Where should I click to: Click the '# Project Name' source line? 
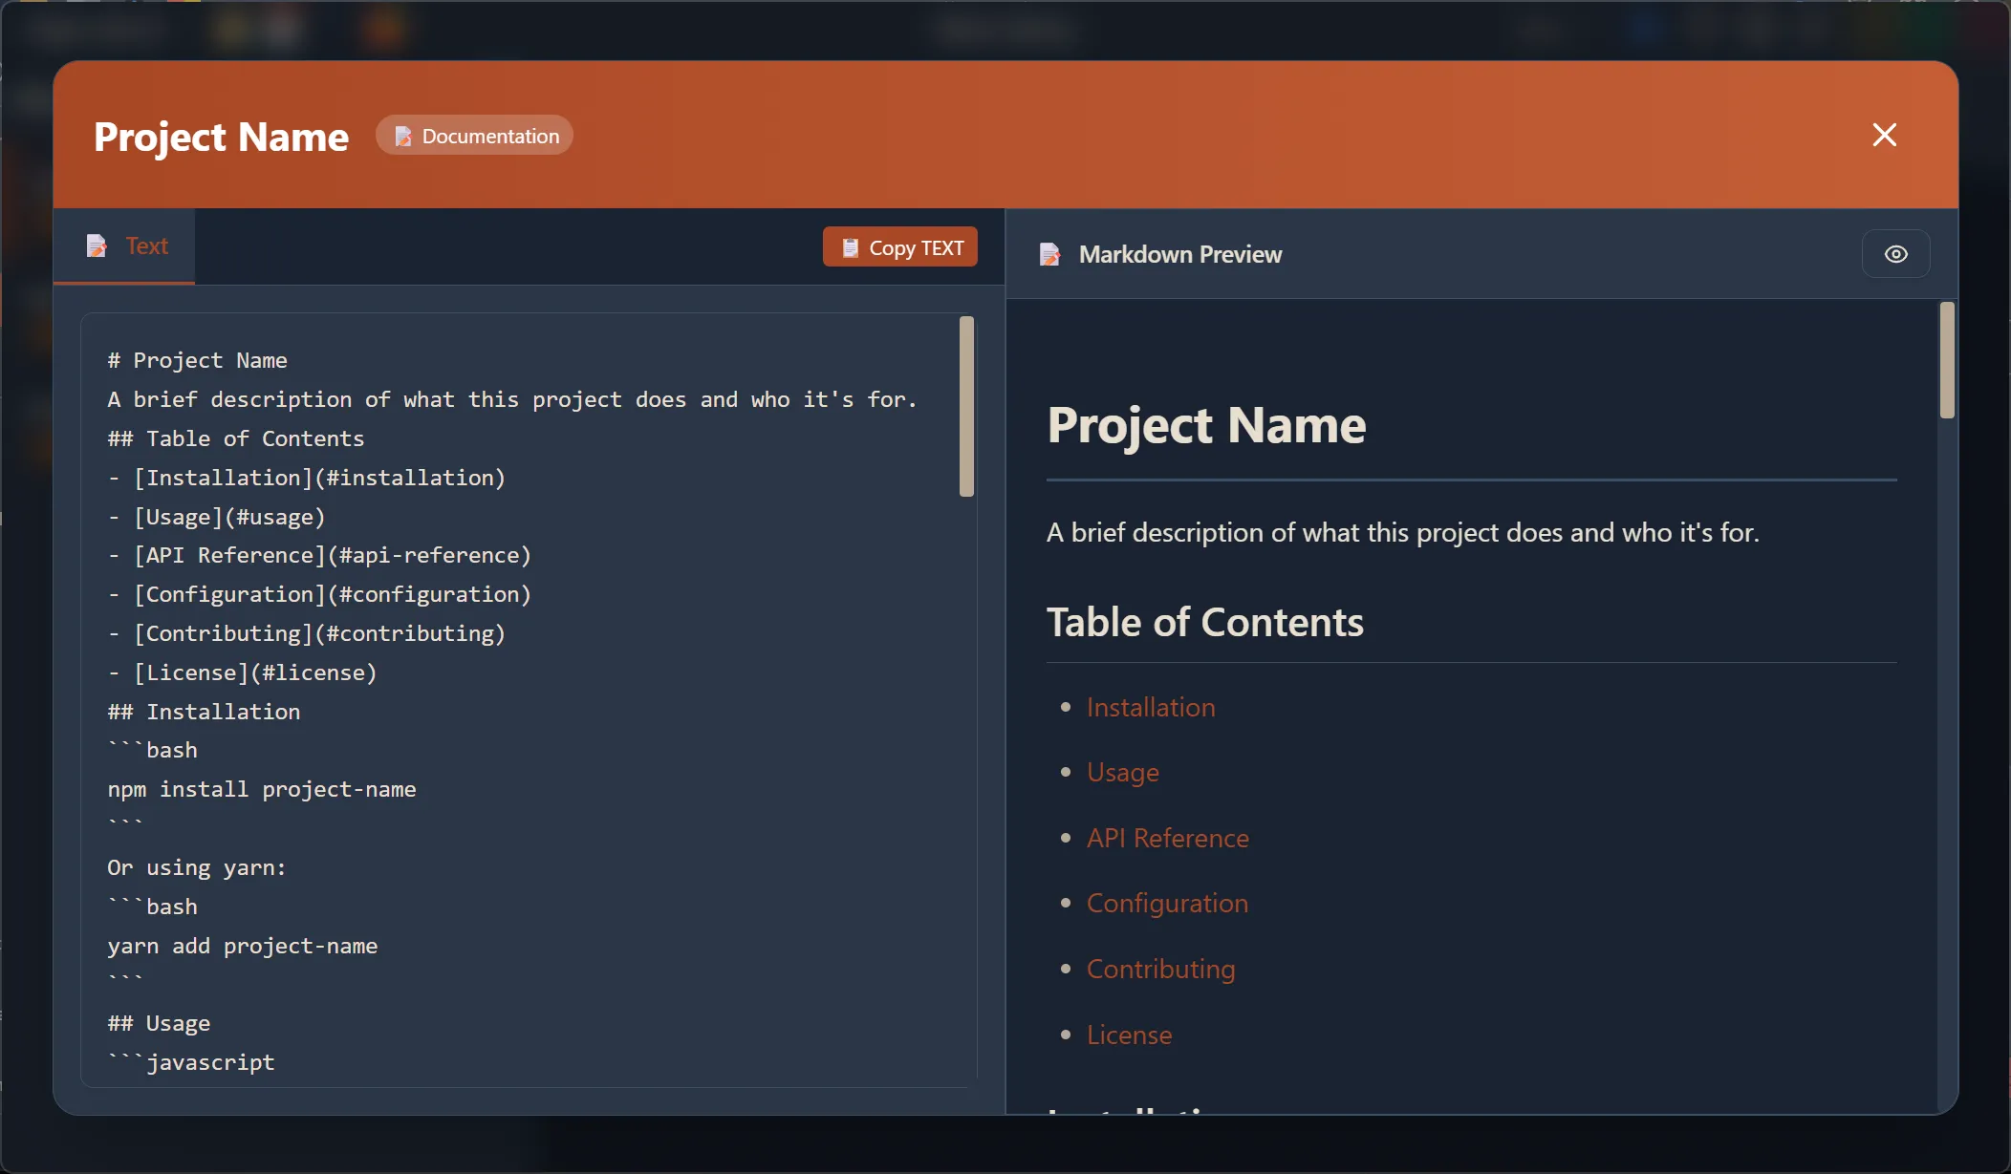(198, 360)
